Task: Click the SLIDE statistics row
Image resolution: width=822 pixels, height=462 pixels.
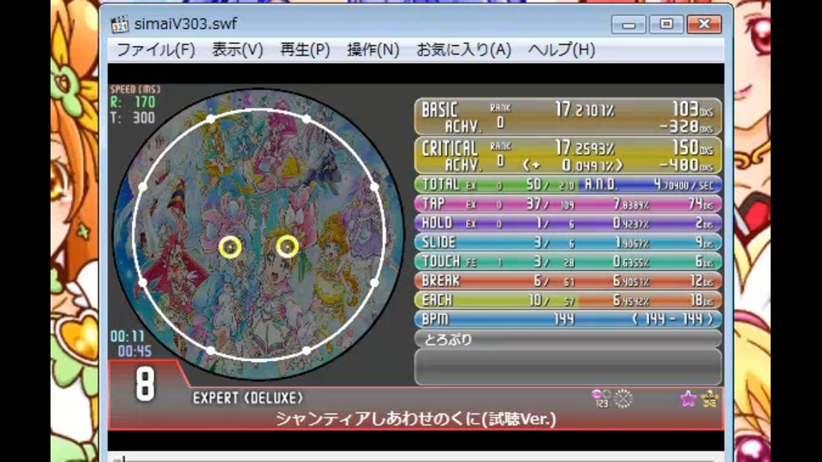Action: pyautogui.click(x=568, y=242)
